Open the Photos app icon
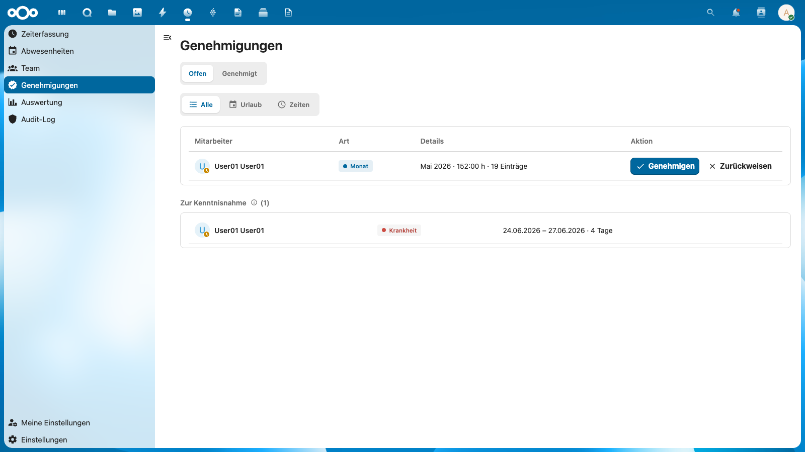Image resolution: width=805 pixels, height=452 pixels. point(137,13)
